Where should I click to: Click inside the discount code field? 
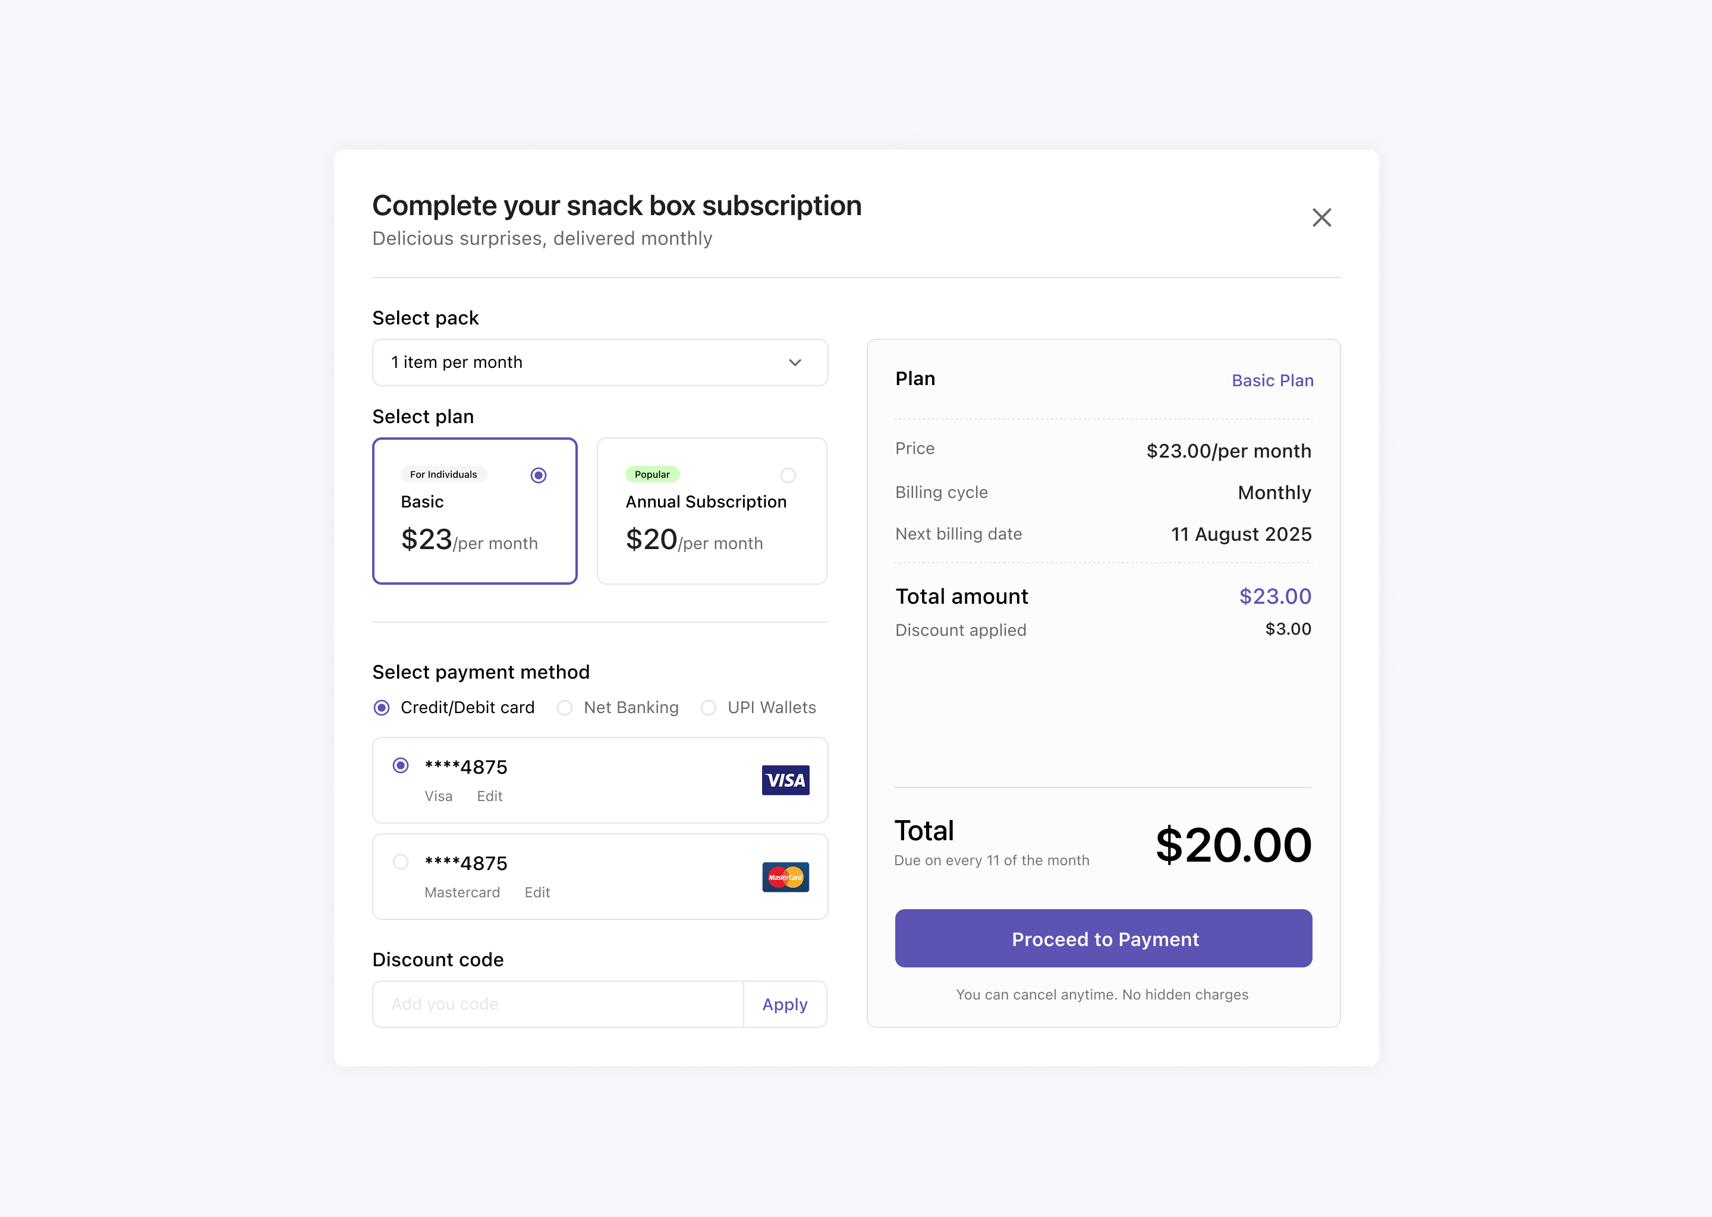(x=558, y=1004)
